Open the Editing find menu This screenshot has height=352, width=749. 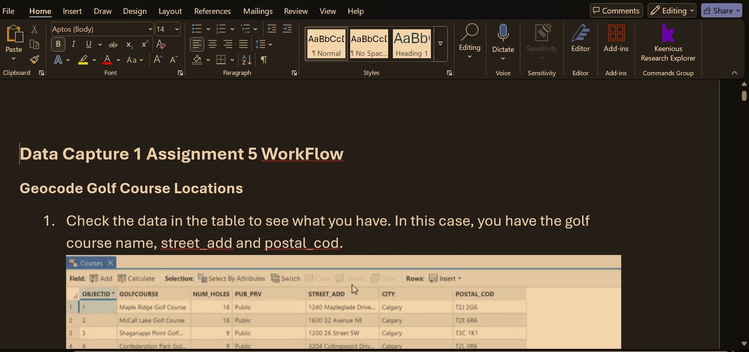(x=470, y=41)
